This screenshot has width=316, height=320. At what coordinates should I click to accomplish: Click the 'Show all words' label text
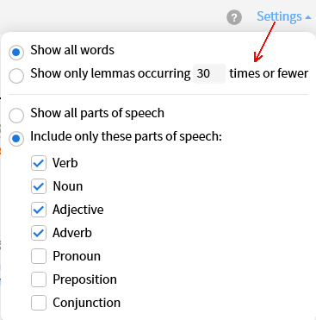tap(72, 50)
